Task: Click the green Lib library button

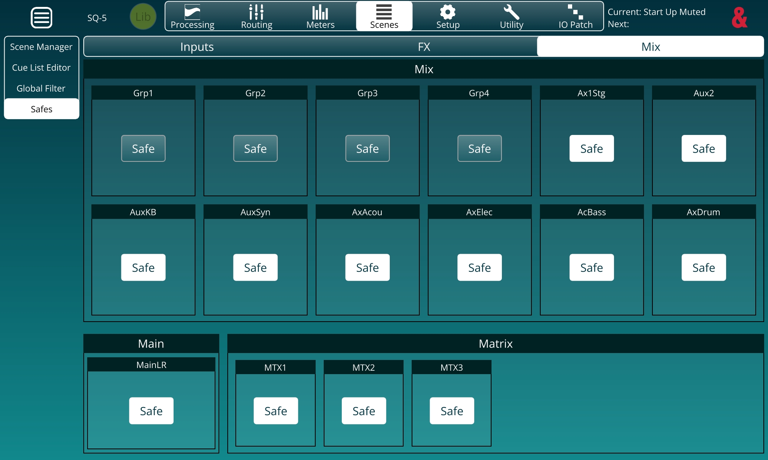Action: tap(143, 17)
